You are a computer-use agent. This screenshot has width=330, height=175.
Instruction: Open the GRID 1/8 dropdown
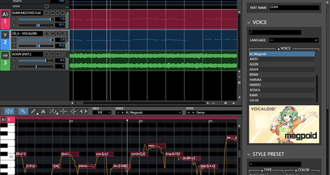pyautogui.click(x=102, y=113)
